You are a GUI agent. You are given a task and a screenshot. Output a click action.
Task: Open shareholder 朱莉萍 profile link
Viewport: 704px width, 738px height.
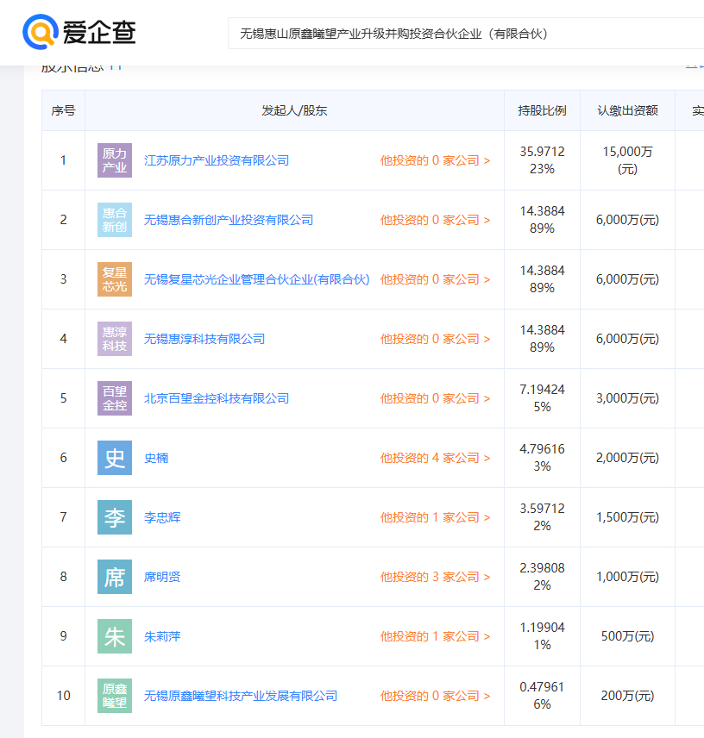162,636
